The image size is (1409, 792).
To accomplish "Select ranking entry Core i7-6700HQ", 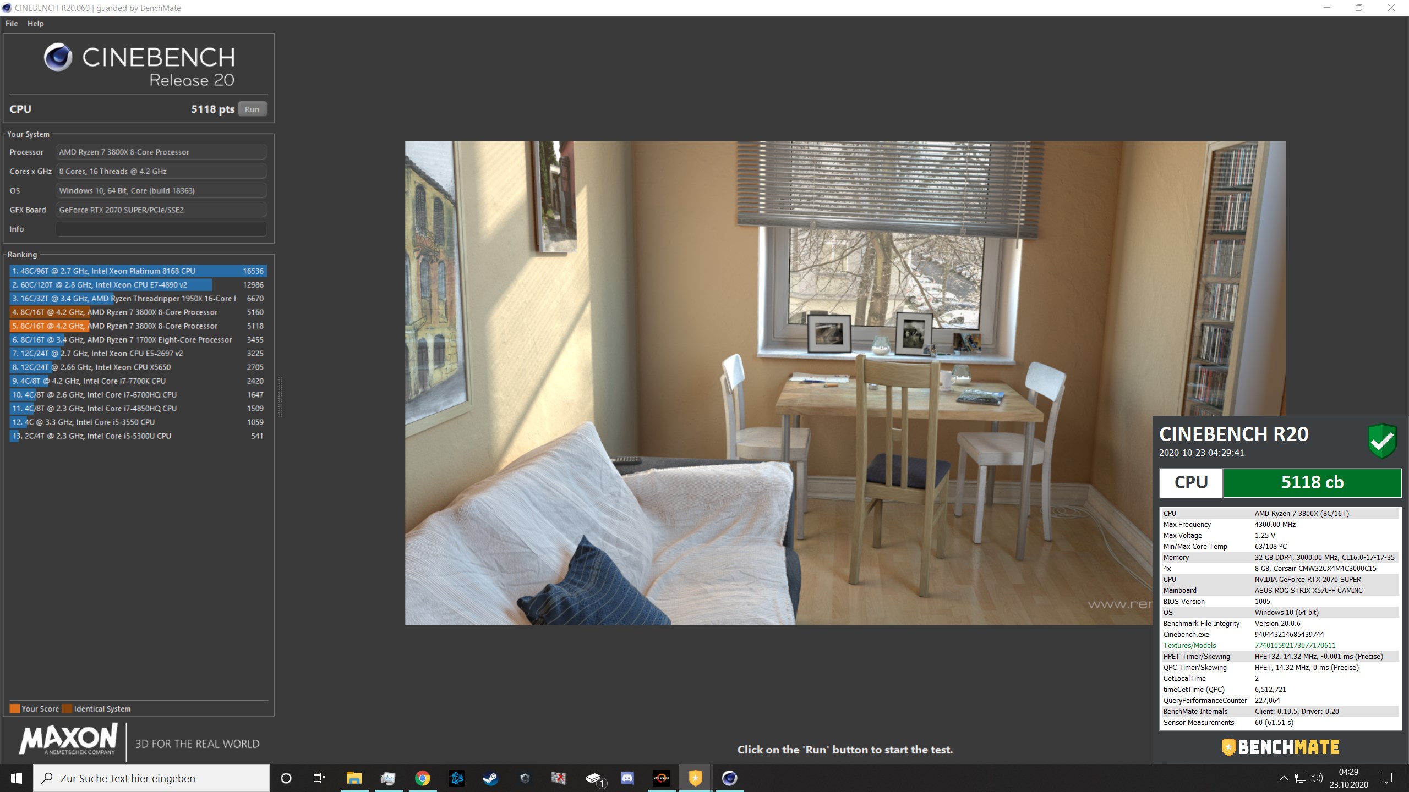I will pyautogui.click(x=138, y=395).
